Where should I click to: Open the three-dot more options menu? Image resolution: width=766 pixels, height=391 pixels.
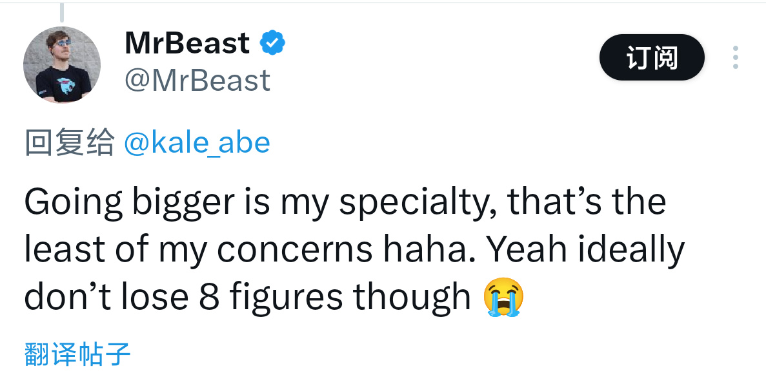tap(735, 57)
